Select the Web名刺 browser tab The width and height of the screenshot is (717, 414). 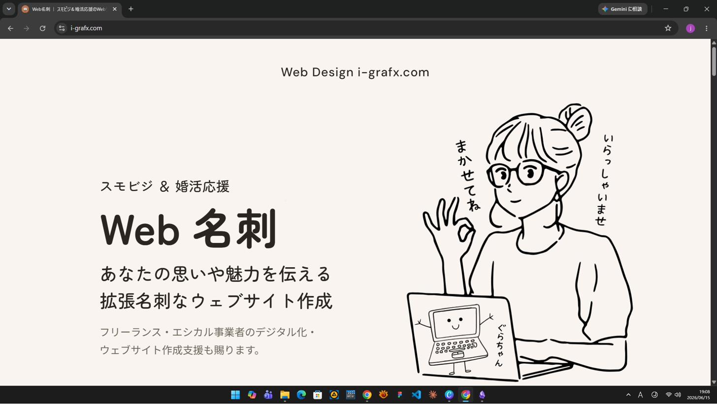(x=69, y=9)
